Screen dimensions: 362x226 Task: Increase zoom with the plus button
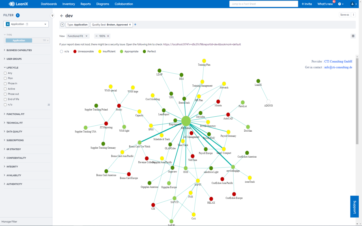(x=108, y=36)
